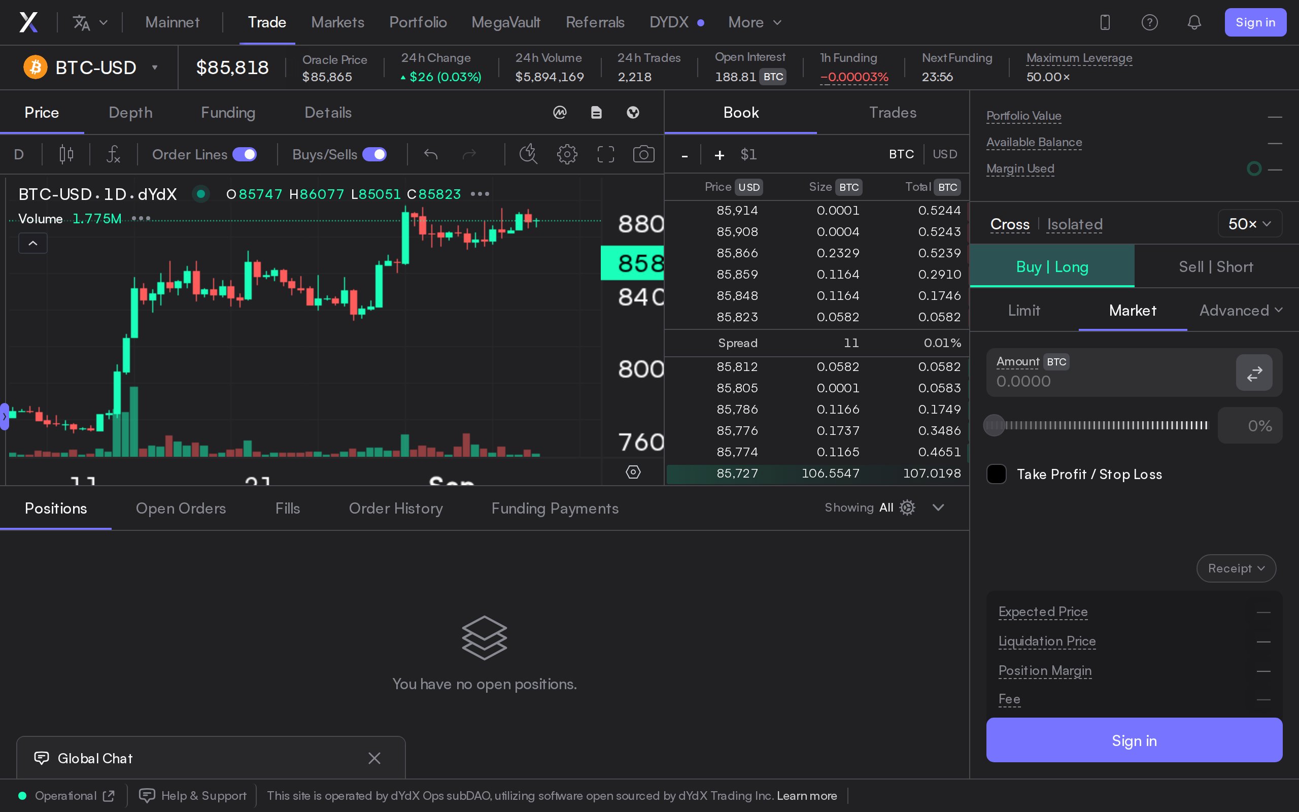The height and width of the screenshot is (812, 1299).
Task: Open Volume indicator more options dots
Action: (141, 219)
